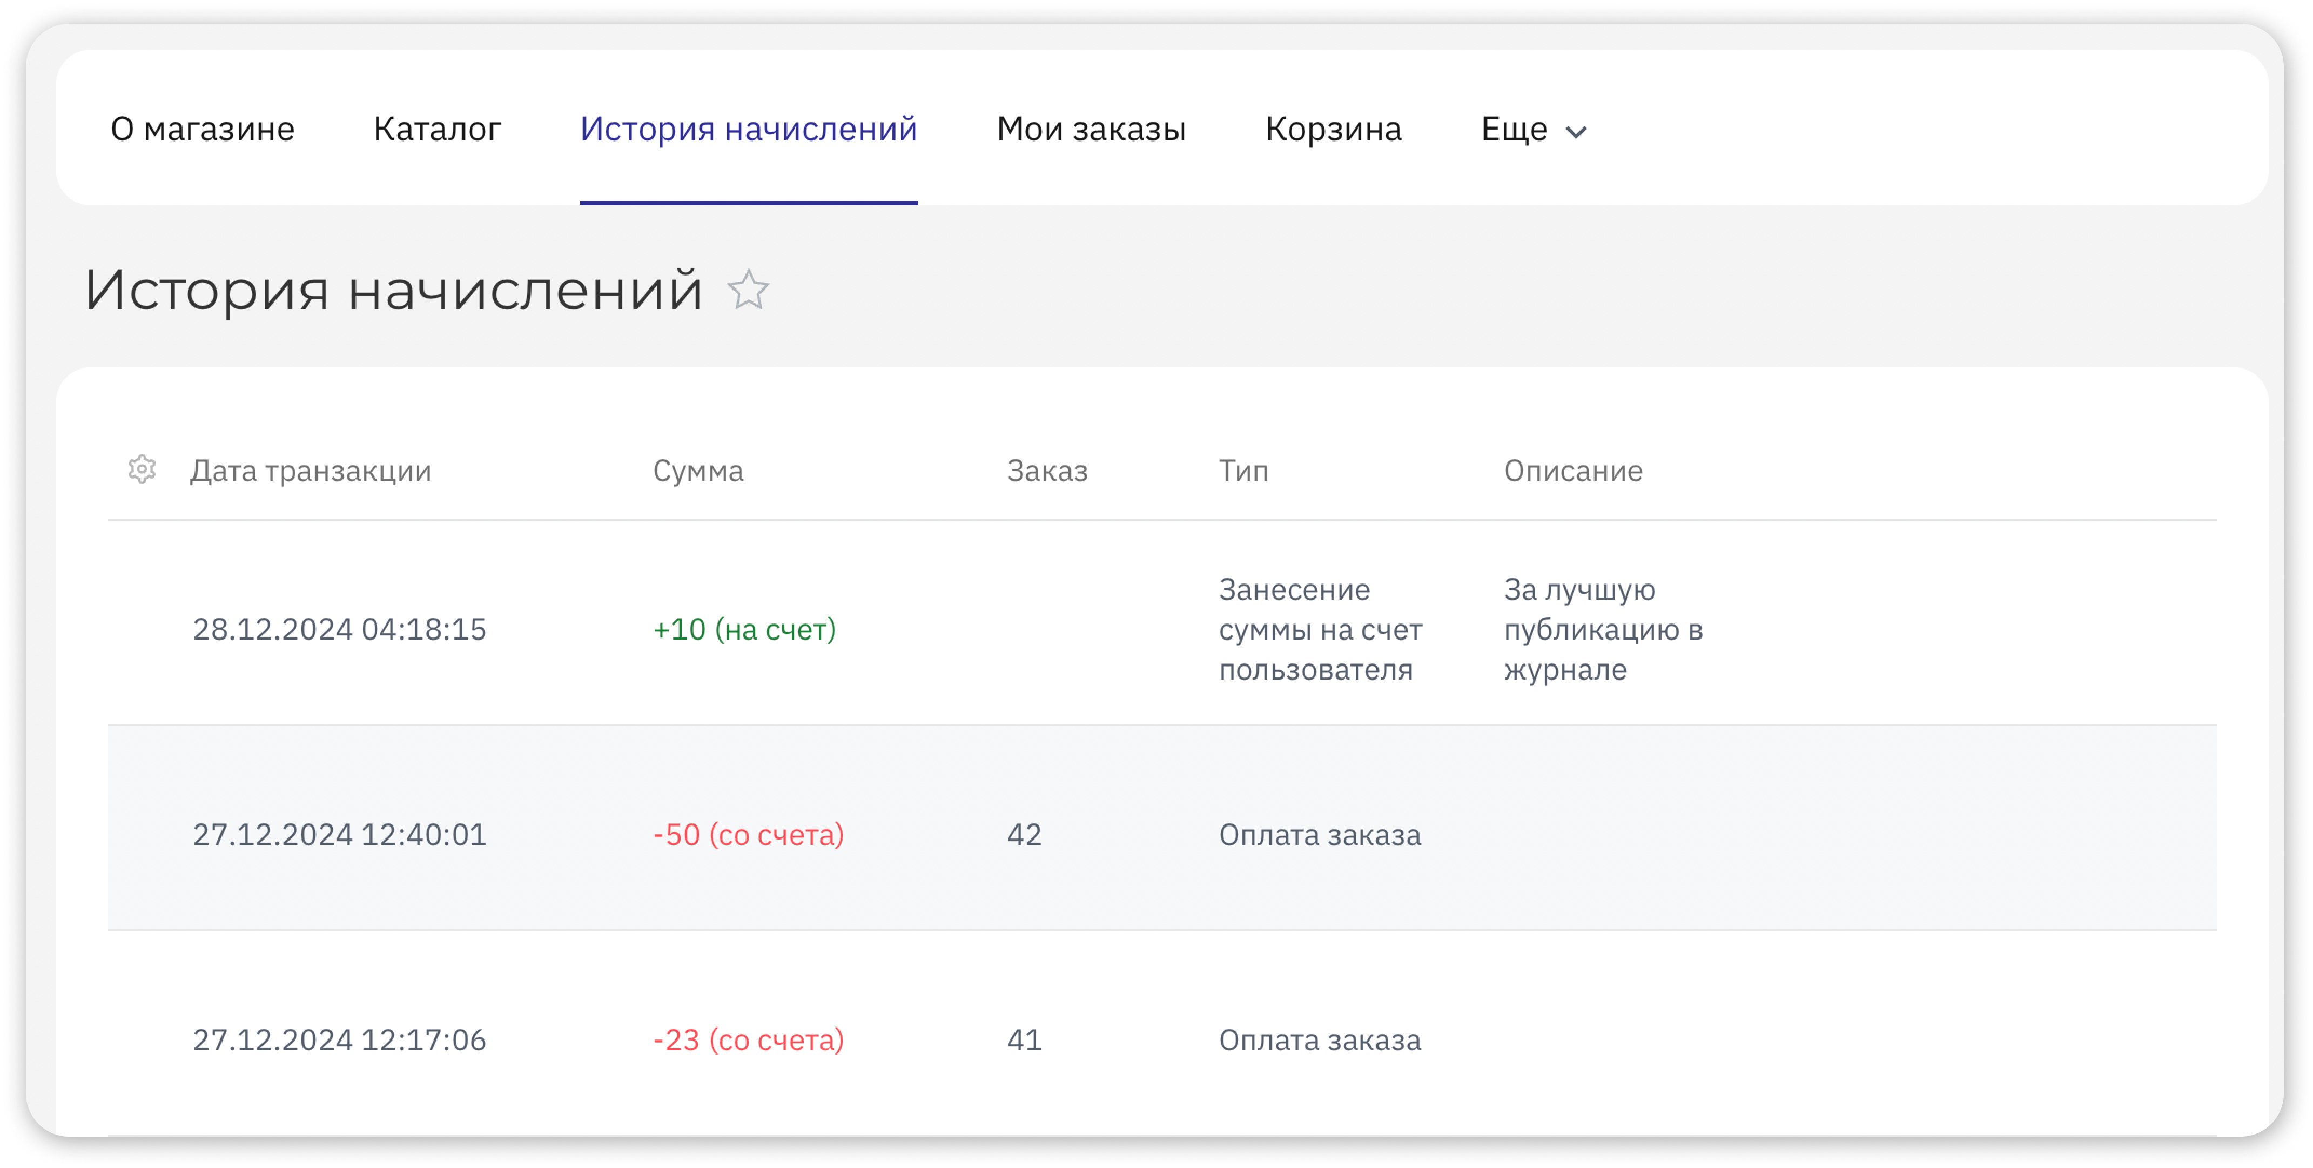Select the История начислений tab
This screenshot has width=2313, height=1168.
point(749,129)
